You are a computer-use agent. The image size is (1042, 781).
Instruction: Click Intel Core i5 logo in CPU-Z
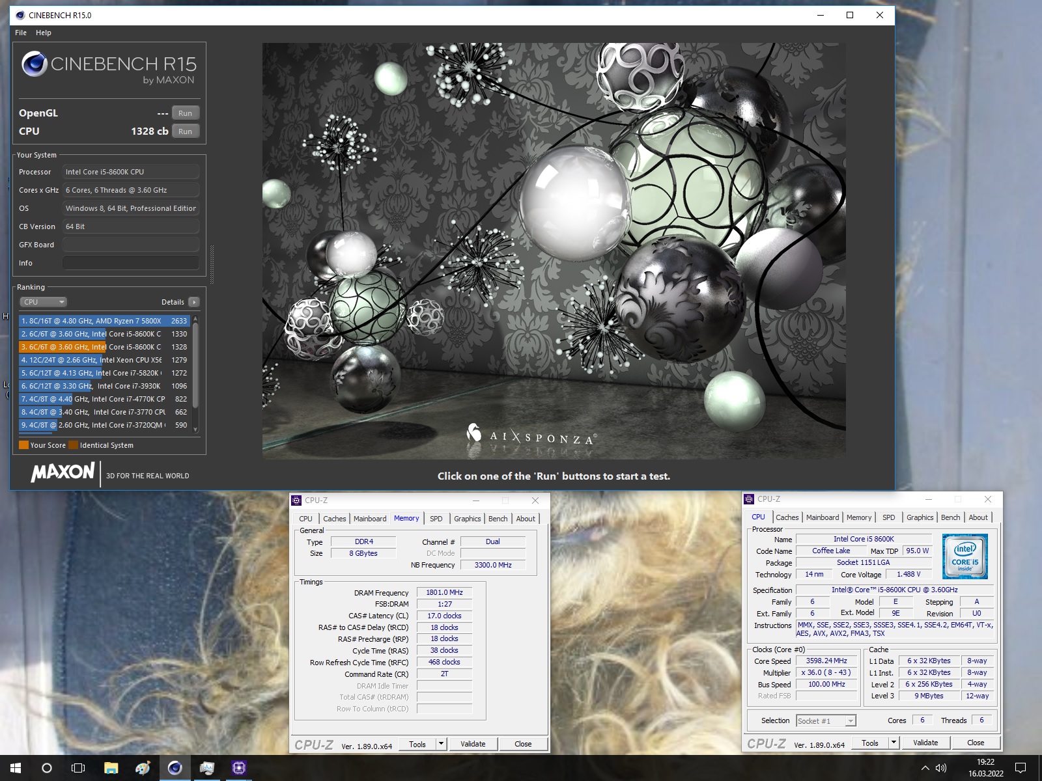pos(965,556)
